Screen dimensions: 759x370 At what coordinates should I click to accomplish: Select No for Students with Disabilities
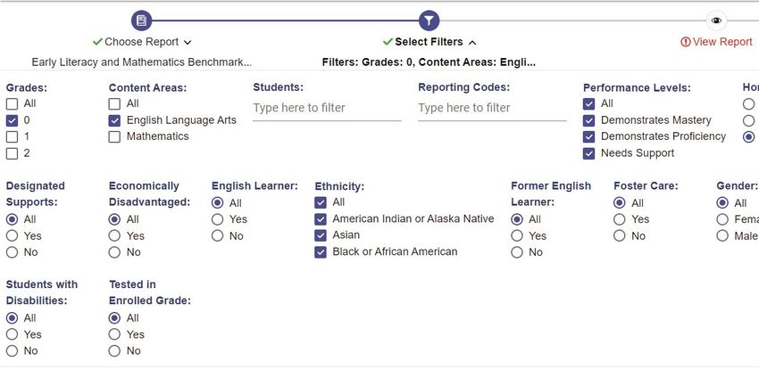point(13,351)
